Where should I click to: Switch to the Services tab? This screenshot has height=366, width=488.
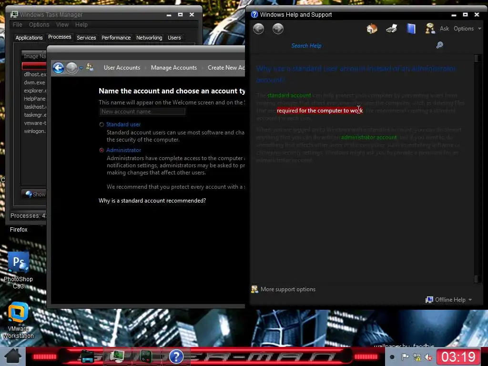click(86, 38)
